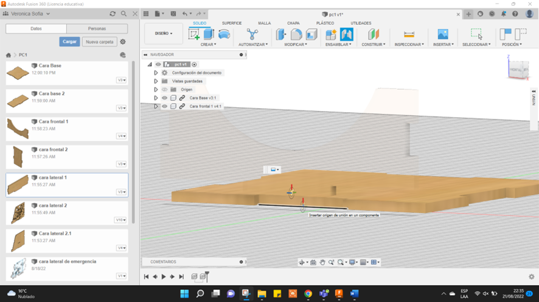The height and width of the screenshot is (302, 539).
Task: Open the Measure tool in INSPECCIONAR
Action: (409, 35)
